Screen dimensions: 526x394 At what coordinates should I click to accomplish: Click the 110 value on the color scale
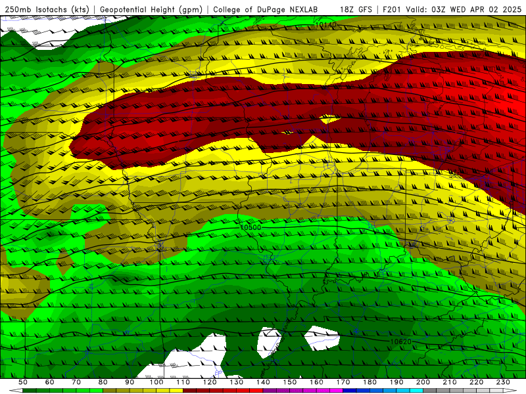click(183, 382)
